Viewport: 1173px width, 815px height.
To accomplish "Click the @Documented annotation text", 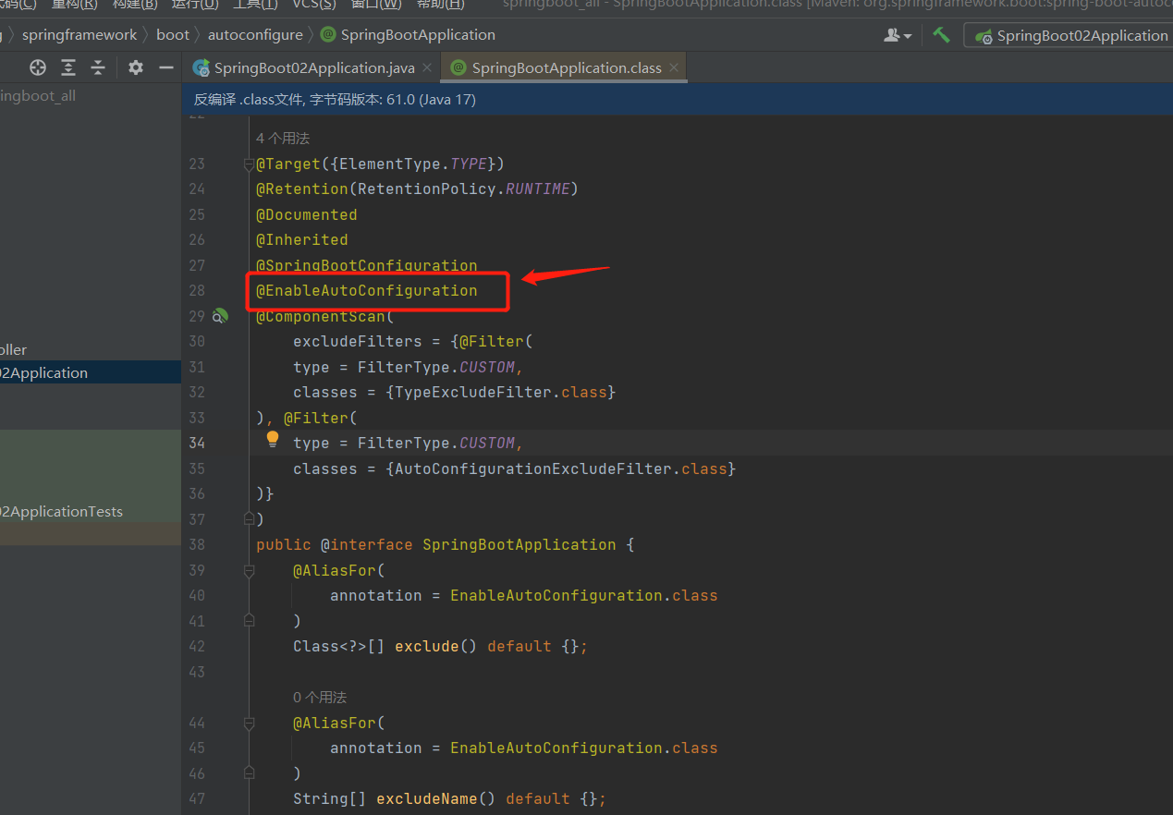I will tap(307, 215).
